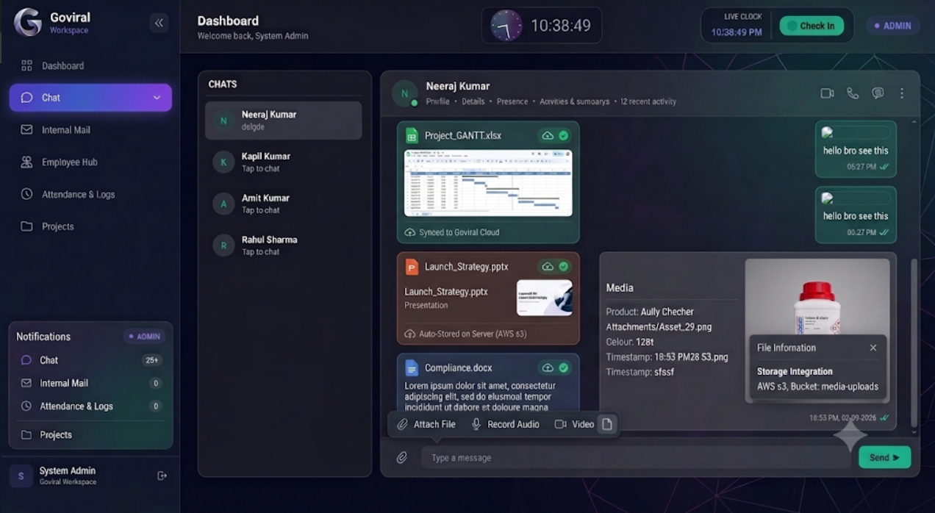Click the Attachments/Asset_29.png file name
The width and height of the screenshot is (935, 513).
[659, 327]
